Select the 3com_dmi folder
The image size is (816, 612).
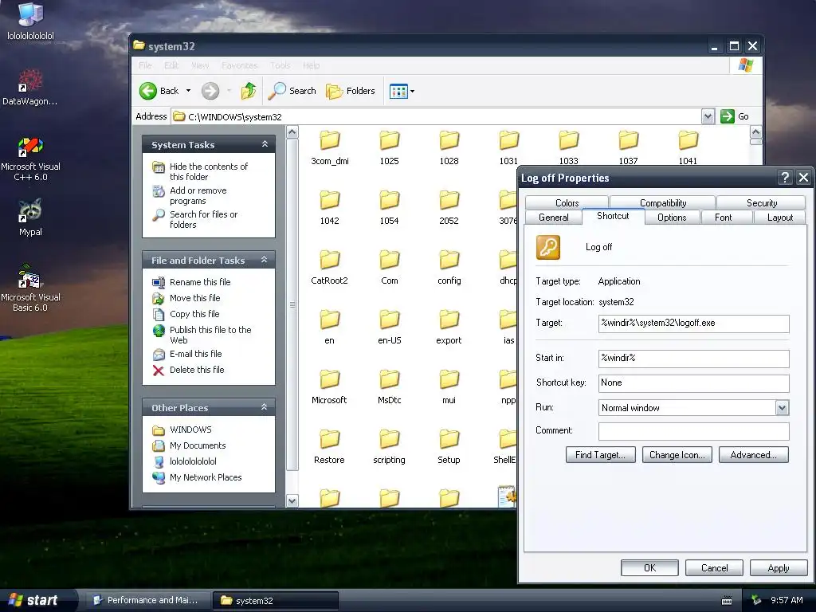[x=329, y=147]
